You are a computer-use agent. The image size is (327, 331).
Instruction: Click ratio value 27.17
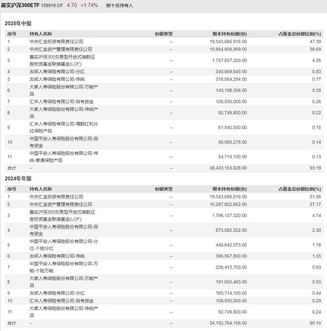pos(316,204)
